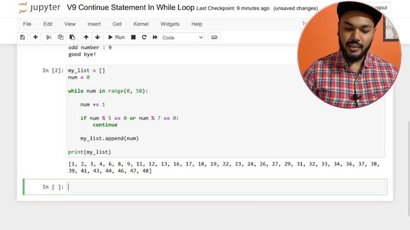Copy selected cells icon

[60, 37]
